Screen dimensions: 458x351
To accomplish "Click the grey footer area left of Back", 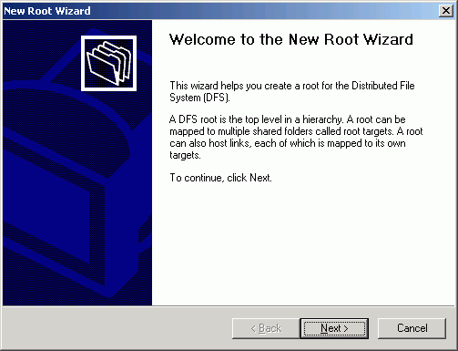I will 117,328.
